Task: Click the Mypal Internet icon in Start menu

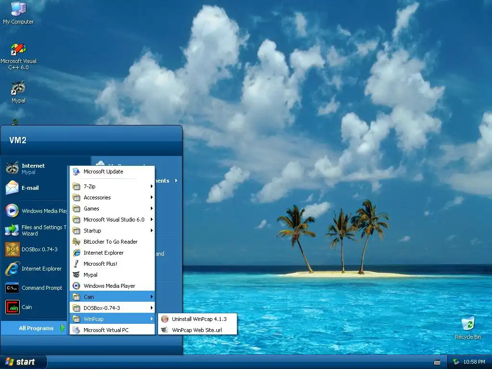Action: pyautogui.click(x=12, y=168)
